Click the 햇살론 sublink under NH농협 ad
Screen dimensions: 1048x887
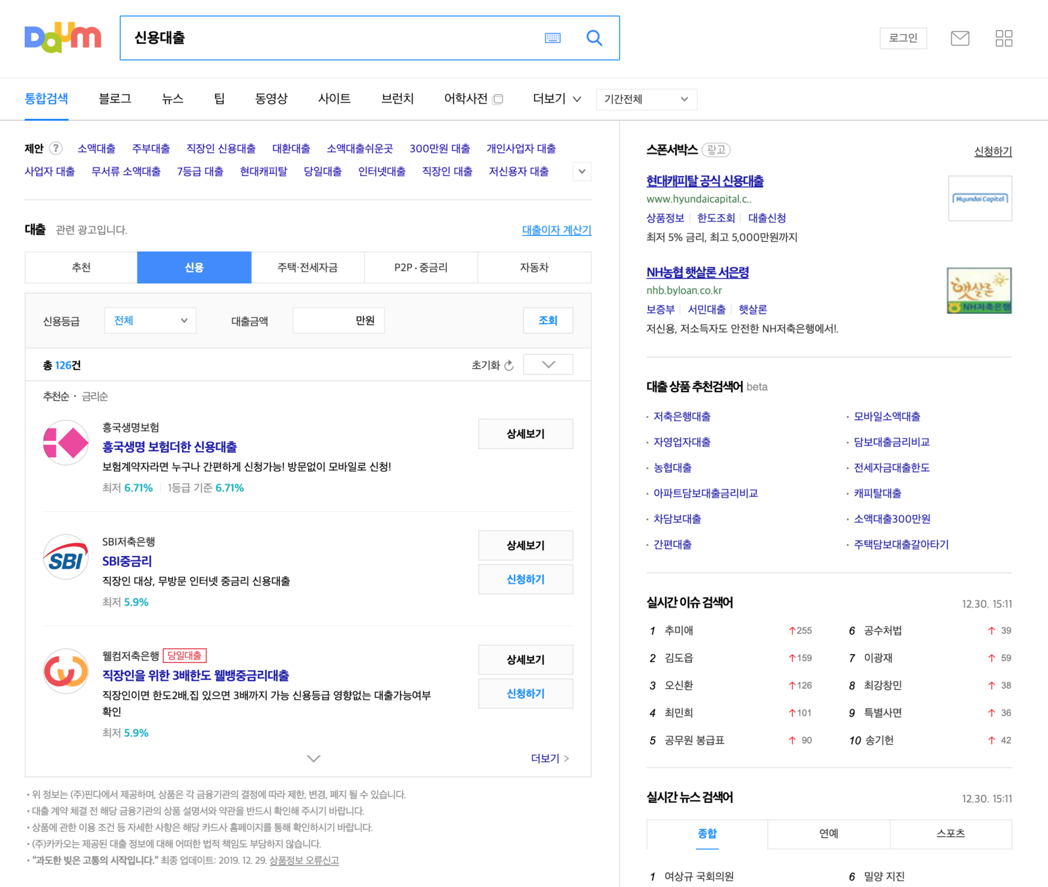(752, 309)
